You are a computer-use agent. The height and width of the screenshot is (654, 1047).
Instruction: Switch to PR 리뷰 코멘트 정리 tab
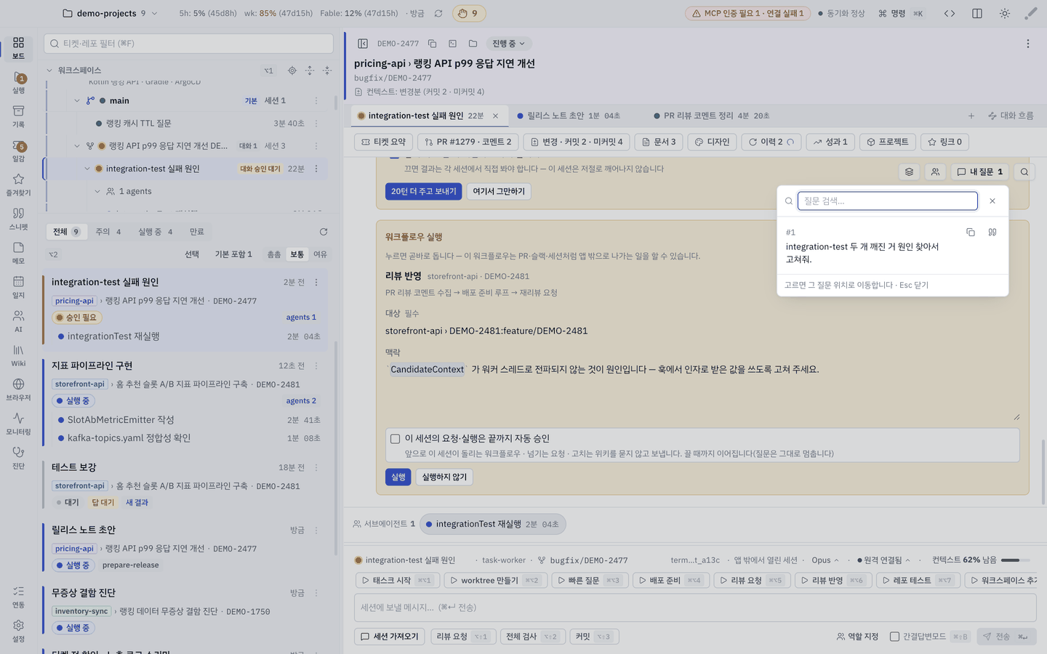[711, 116]
